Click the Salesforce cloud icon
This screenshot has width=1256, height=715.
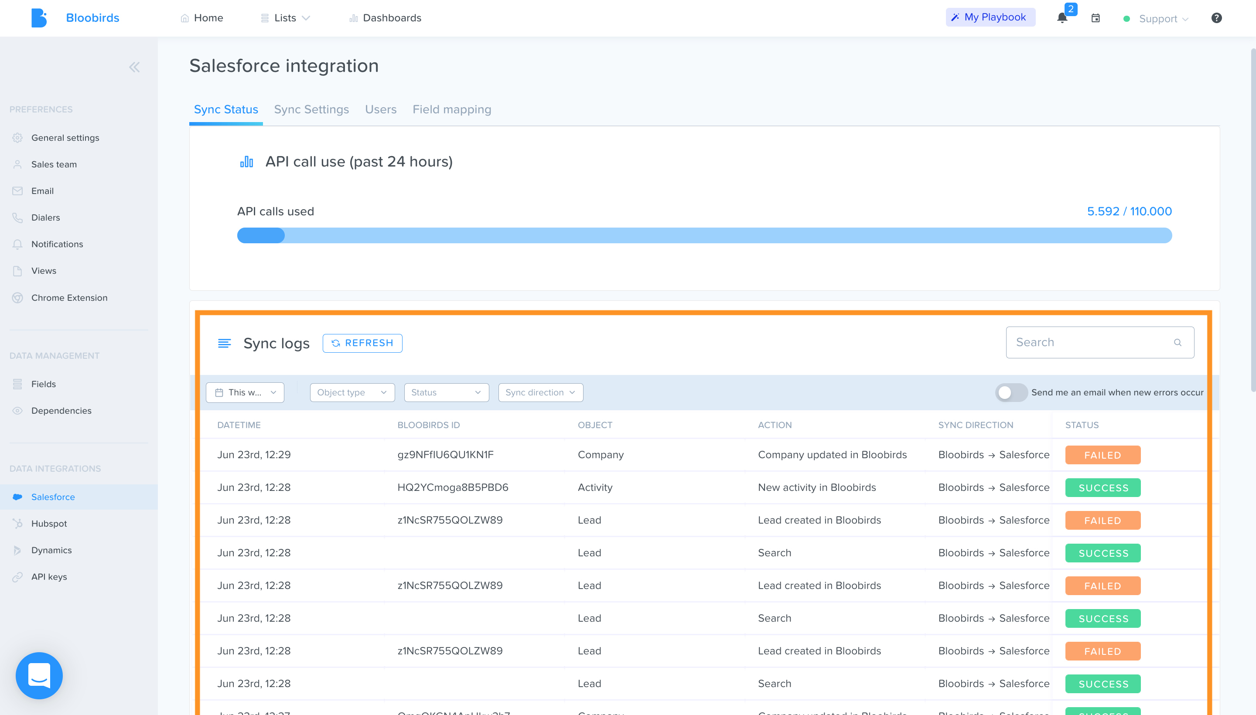point(18,497)
